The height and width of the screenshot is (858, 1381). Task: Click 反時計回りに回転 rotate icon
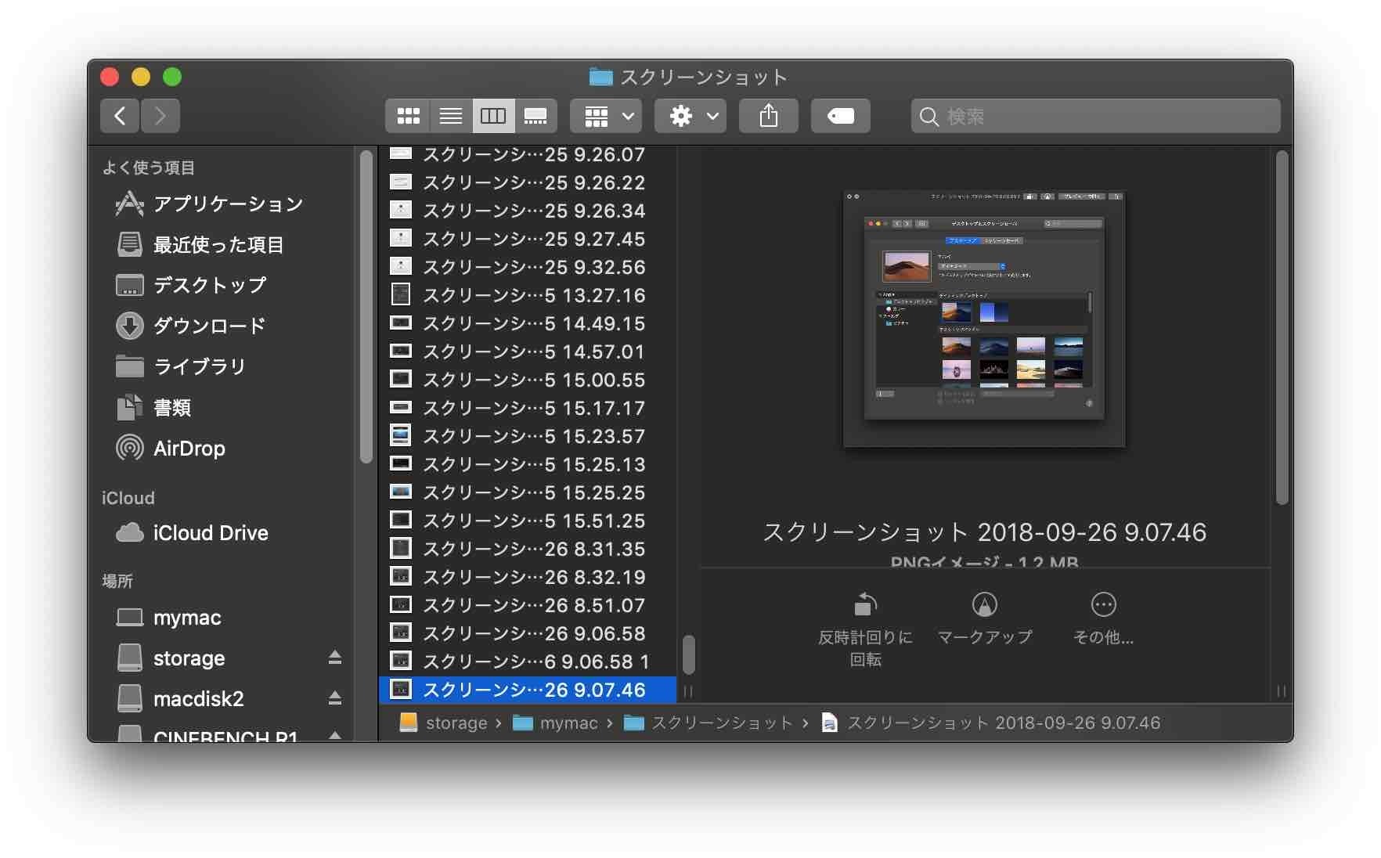coord(865,604)
